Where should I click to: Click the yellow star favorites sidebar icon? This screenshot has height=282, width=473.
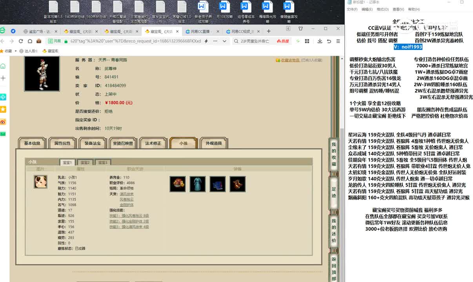(3, 109)
